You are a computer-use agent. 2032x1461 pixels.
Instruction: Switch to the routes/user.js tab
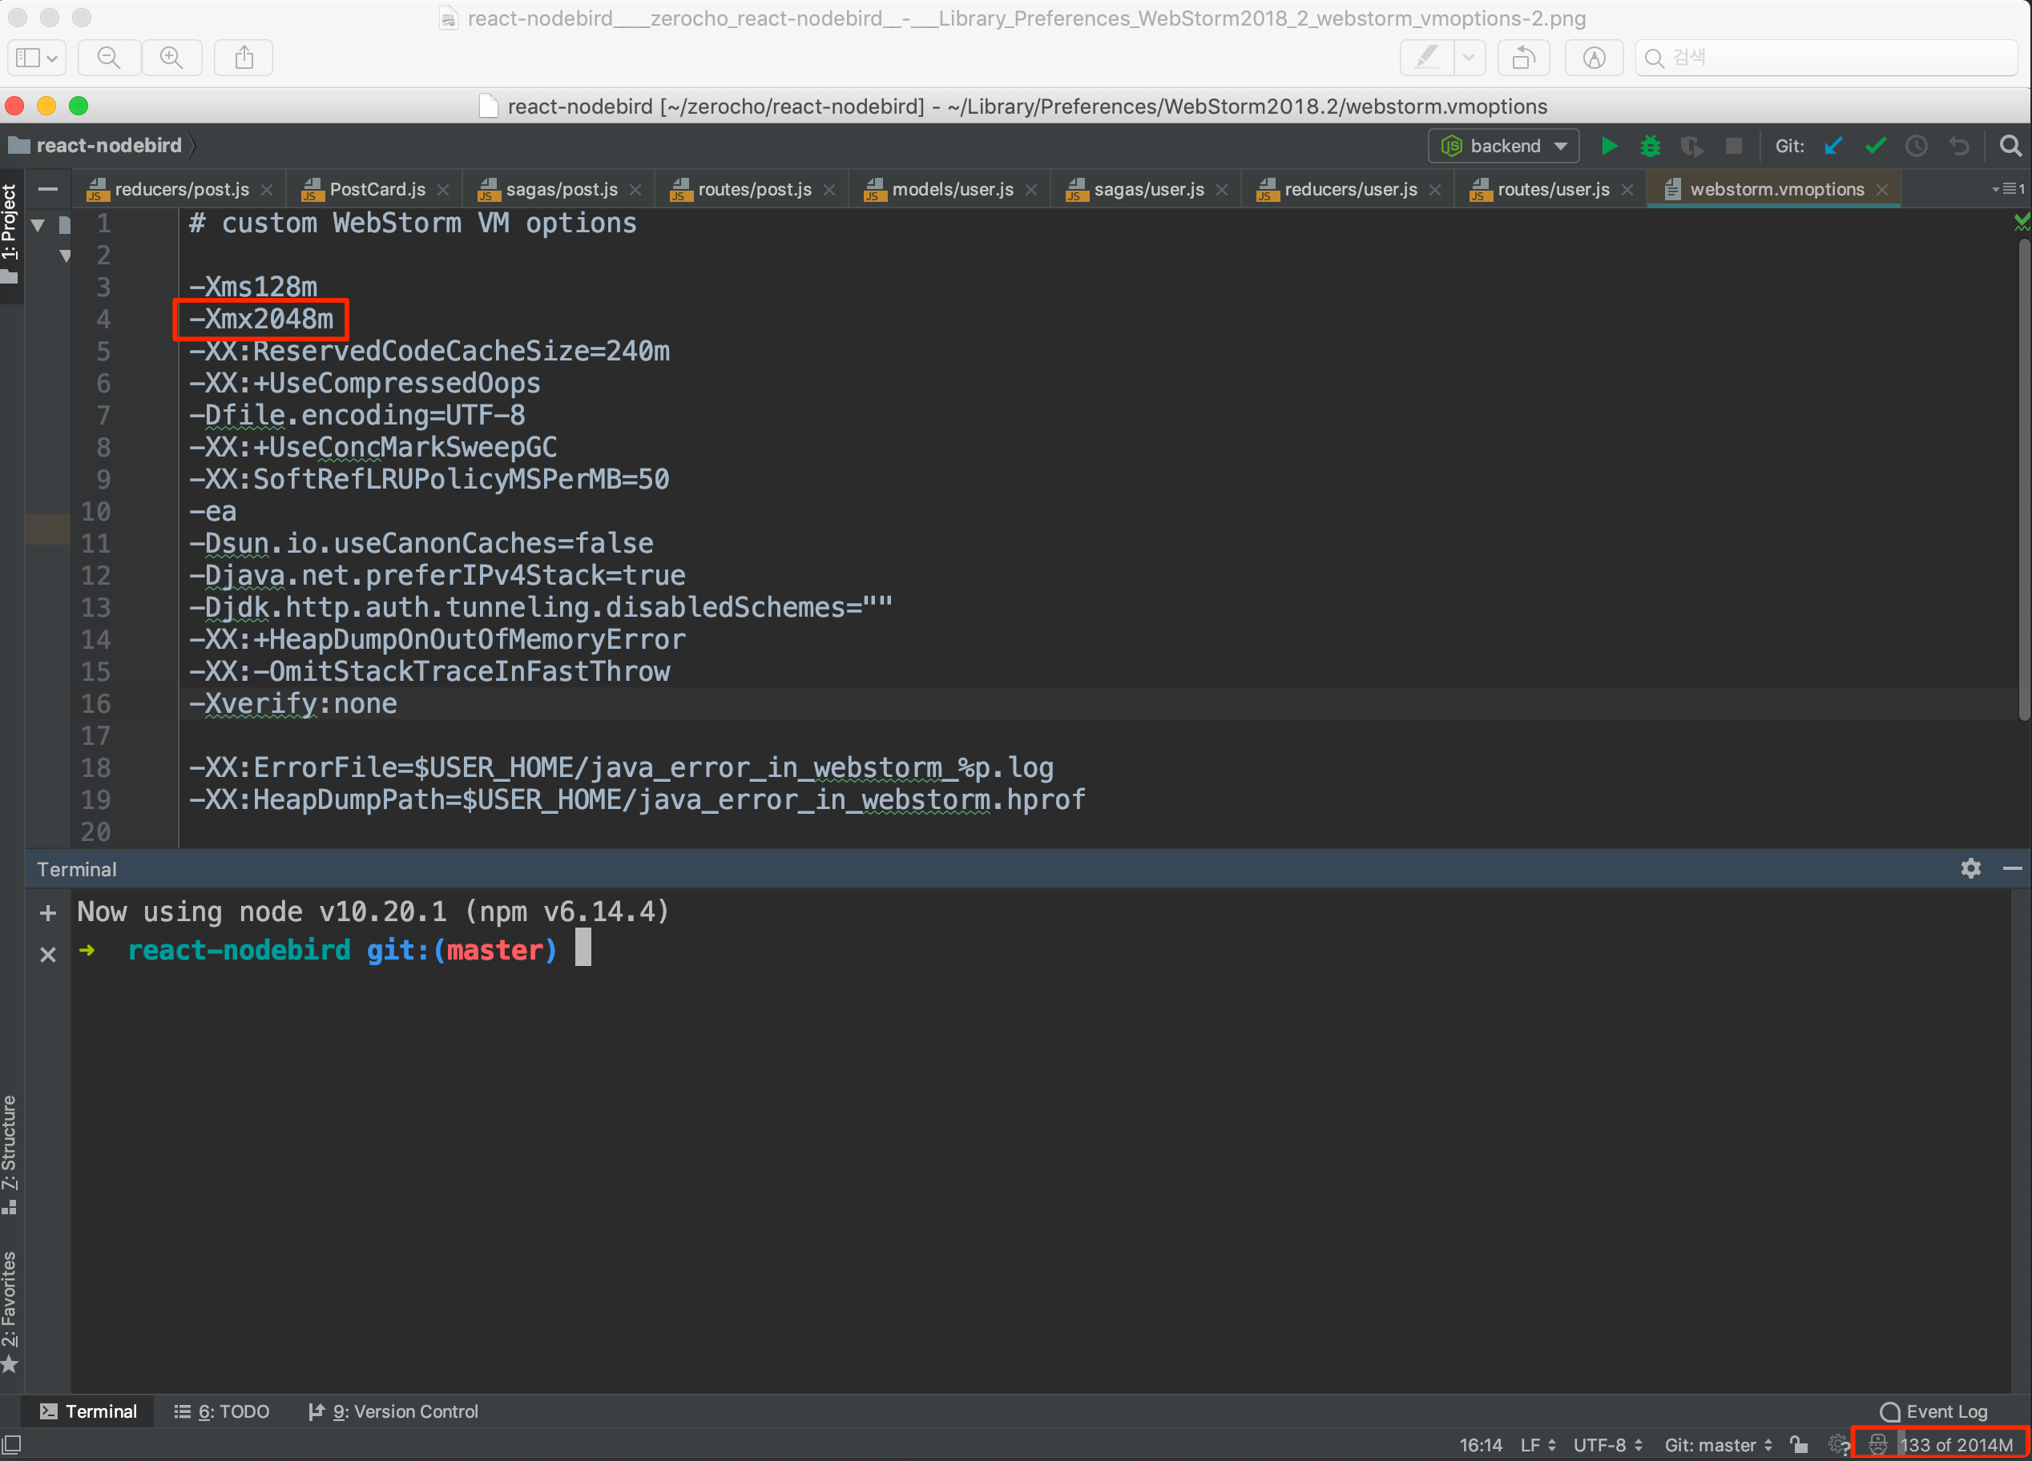[x=1553, y=189]
